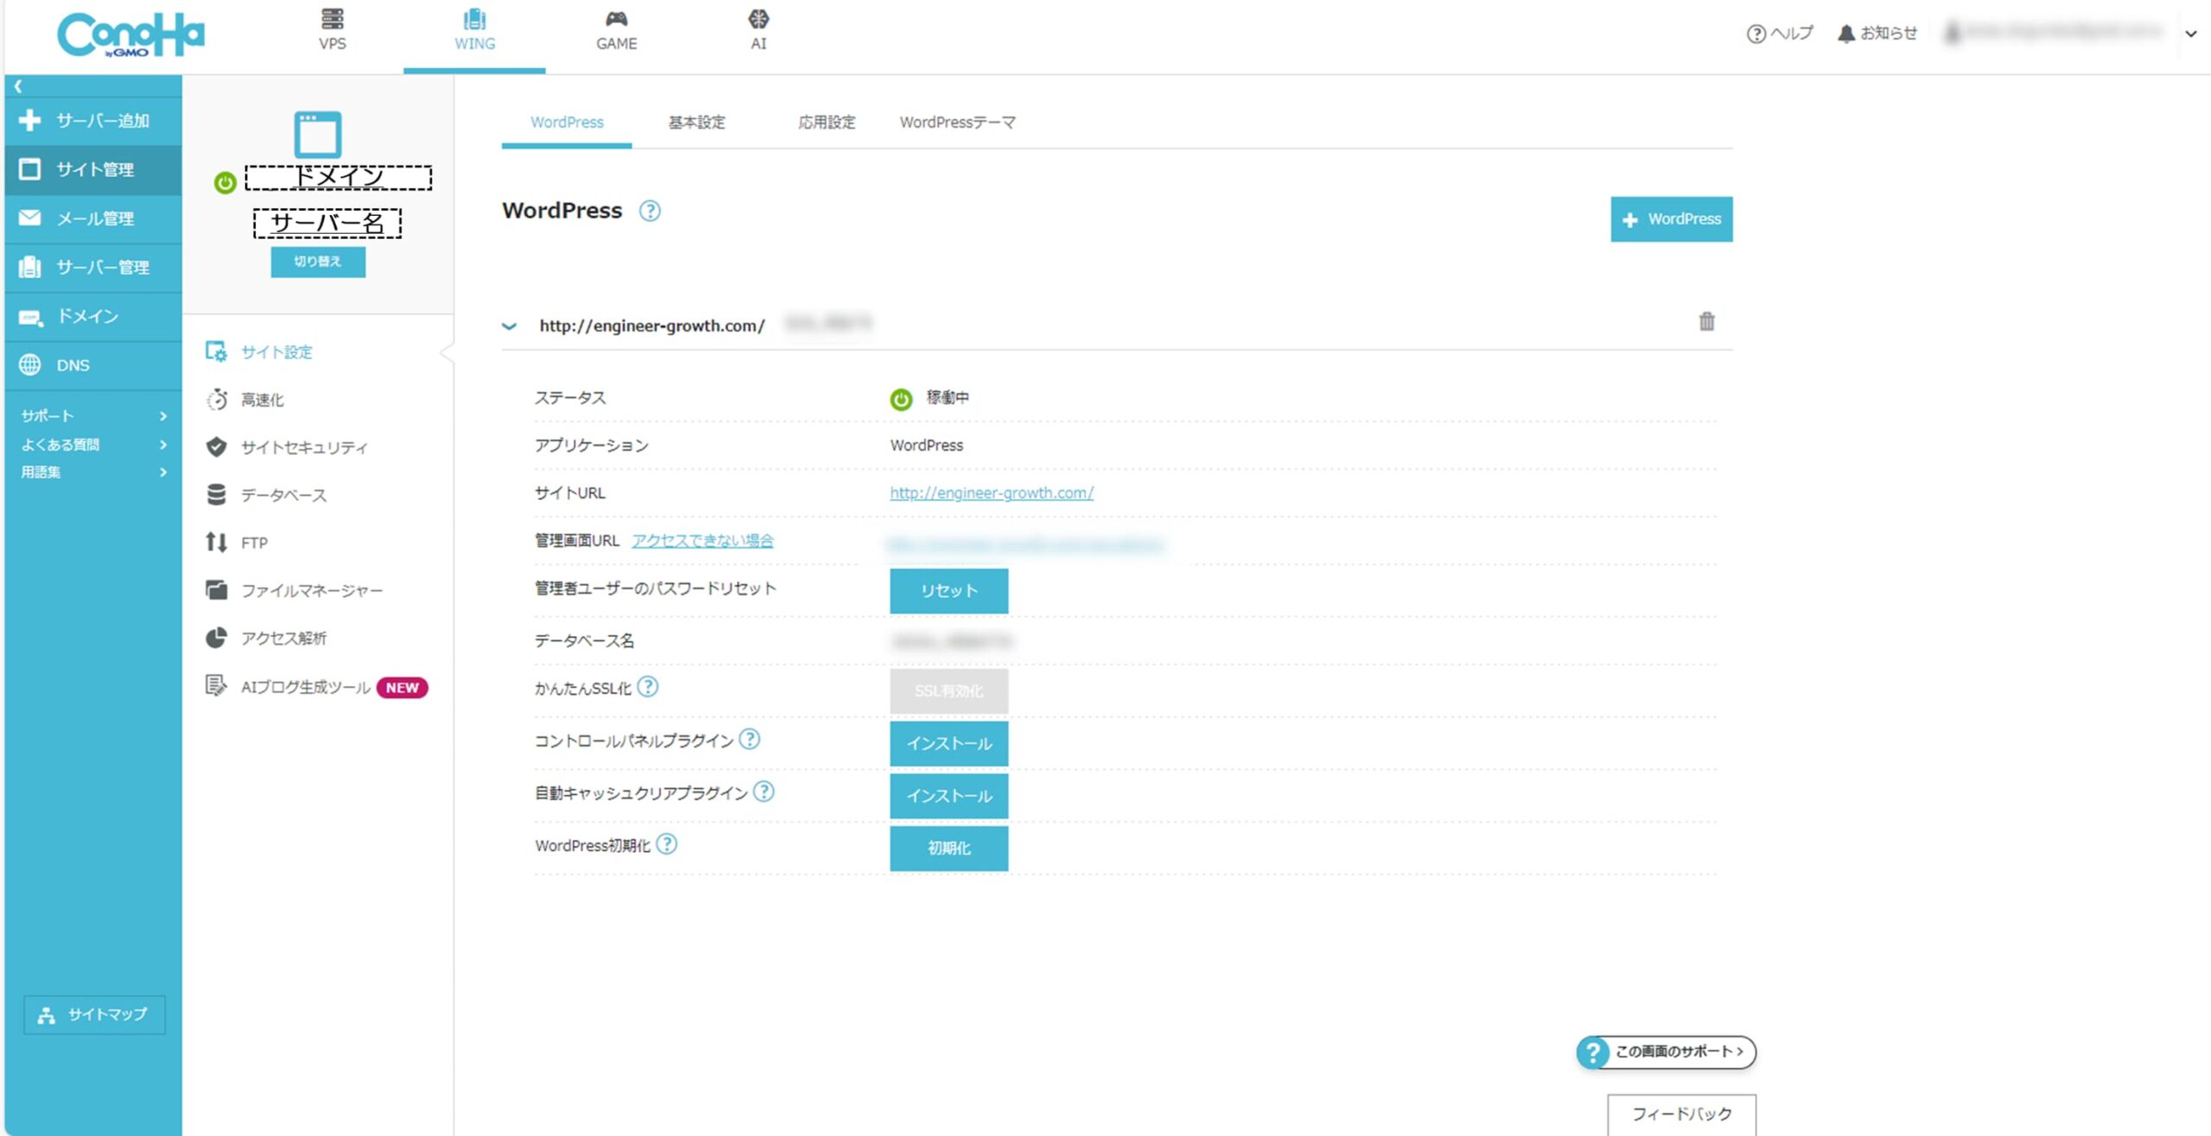2211x1136 pixels.
Task: Select the WordPress settings tab
Action: click(567, 123)
